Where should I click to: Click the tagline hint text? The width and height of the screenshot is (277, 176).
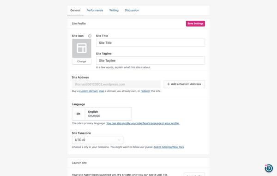pyautogui.click(x=123, y=67)
